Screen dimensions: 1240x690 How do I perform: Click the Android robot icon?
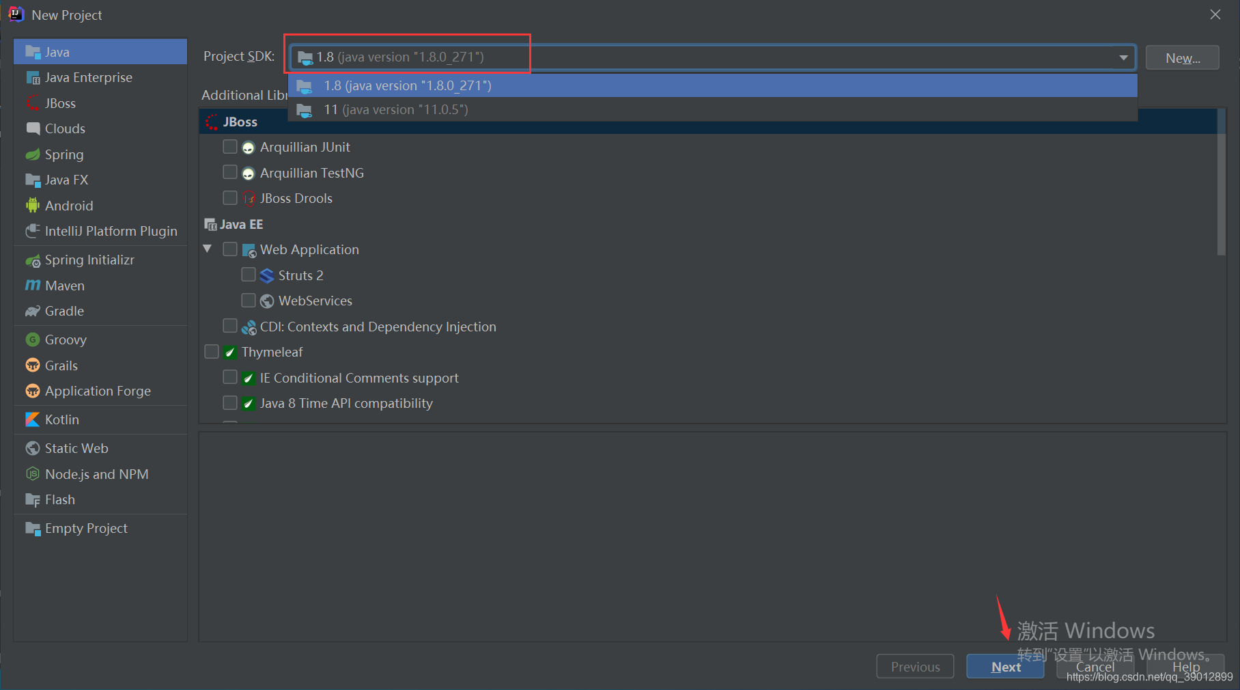pyautogui.click(x=33, y=206)
